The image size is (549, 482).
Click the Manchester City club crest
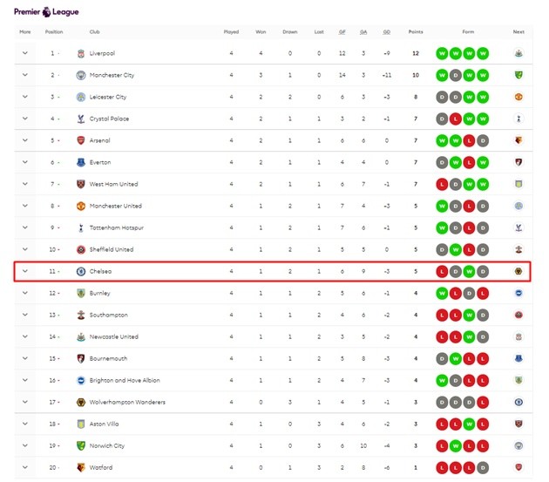81,75
